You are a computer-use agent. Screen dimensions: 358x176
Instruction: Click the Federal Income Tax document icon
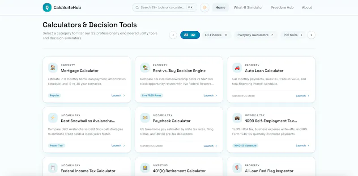(x=53, y=168)
